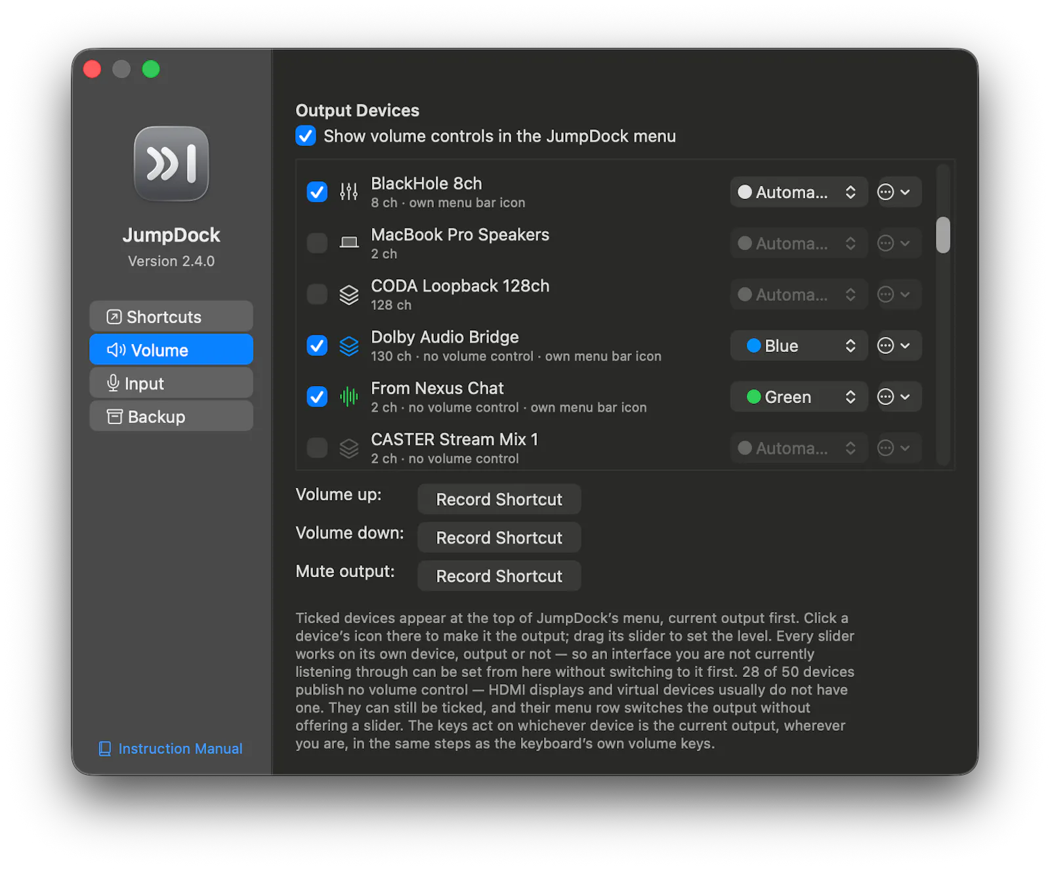The width and height of the screenshot is (1050, 870).
Task: Open the ellipsis options menu for From Nexus Chat
Action: click(x=894, y=397)
